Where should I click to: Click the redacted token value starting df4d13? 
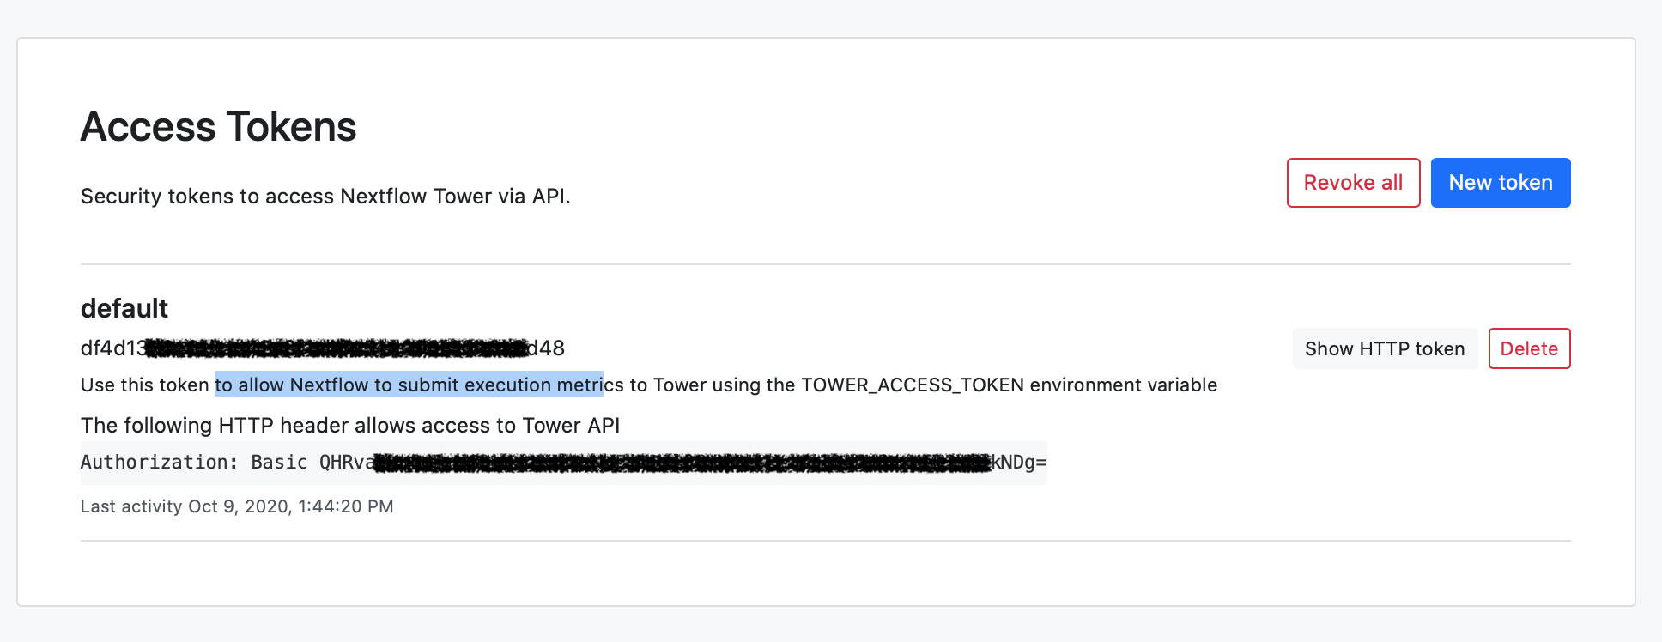[x=323, y=348]
